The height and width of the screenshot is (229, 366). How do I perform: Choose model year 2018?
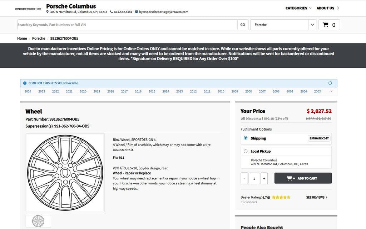click(x=110, y=91)
